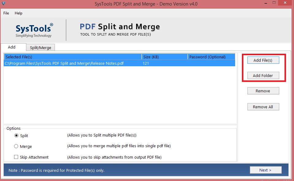The image size is (294, 181).
Task: Enable the Skip Attachment checkbox
Action: click(x=16, y=157)
